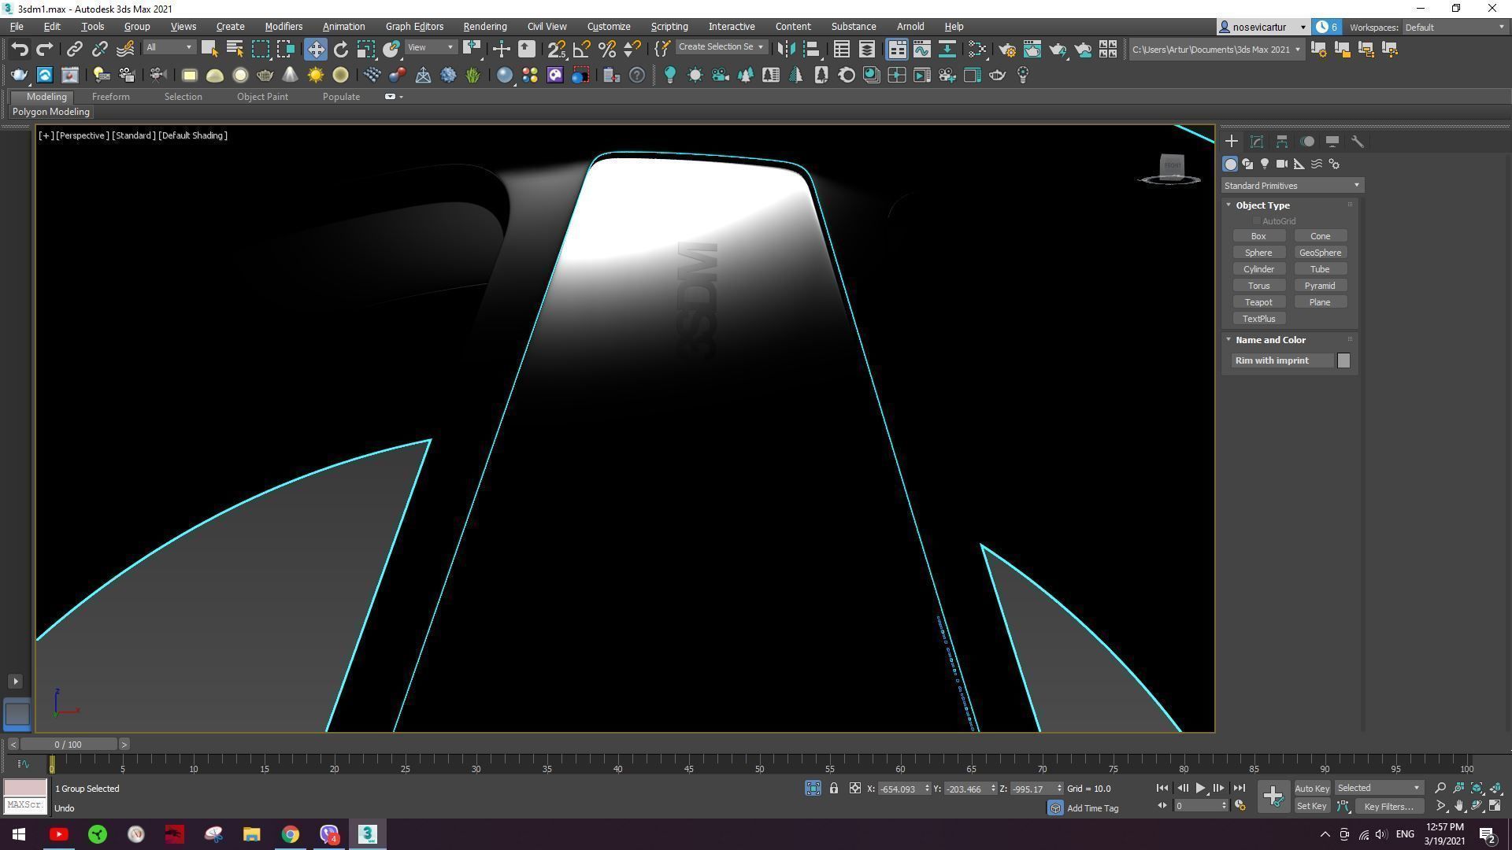Create a TextPlus object
Image resolution: width=1512 pixels, height=850 pixels.
coord(1258,319)
